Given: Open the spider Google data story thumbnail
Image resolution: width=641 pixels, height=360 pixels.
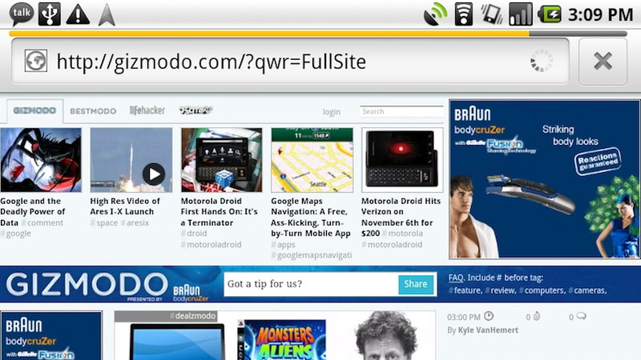Looking at the screenshot, I should pos(41,159).
